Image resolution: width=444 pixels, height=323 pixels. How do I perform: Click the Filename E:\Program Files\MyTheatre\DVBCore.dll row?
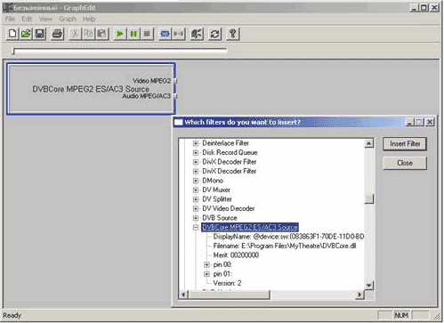click(285, 246)
